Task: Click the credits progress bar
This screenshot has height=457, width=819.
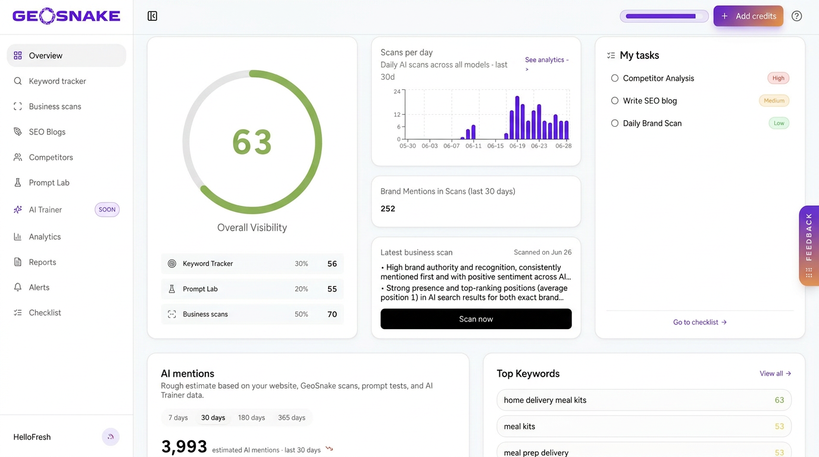Action: (664, 16)
